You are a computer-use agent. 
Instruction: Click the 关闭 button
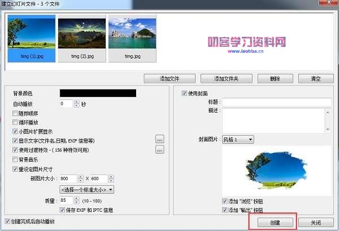[316, 223]
